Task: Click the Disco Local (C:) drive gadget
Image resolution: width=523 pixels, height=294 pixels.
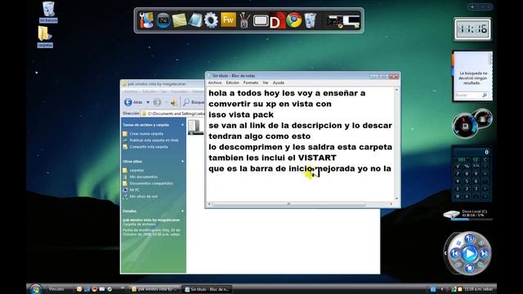Action: [467, 214]
